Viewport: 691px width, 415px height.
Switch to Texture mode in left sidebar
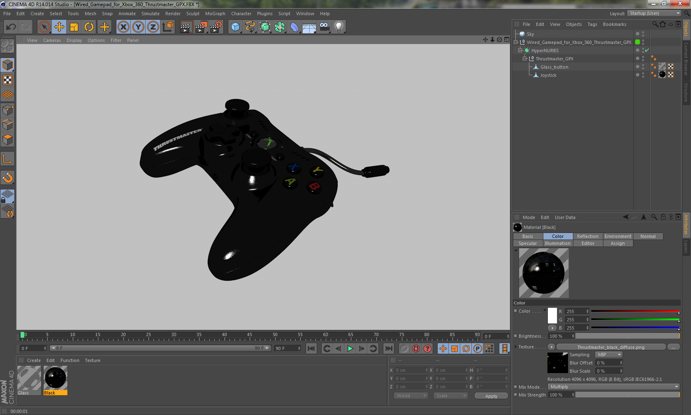pyautogui.click(x=8, y=80)
